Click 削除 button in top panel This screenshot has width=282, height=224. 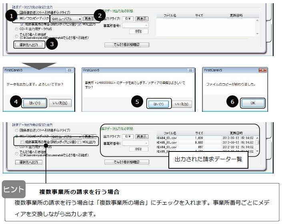click(139, 31)
